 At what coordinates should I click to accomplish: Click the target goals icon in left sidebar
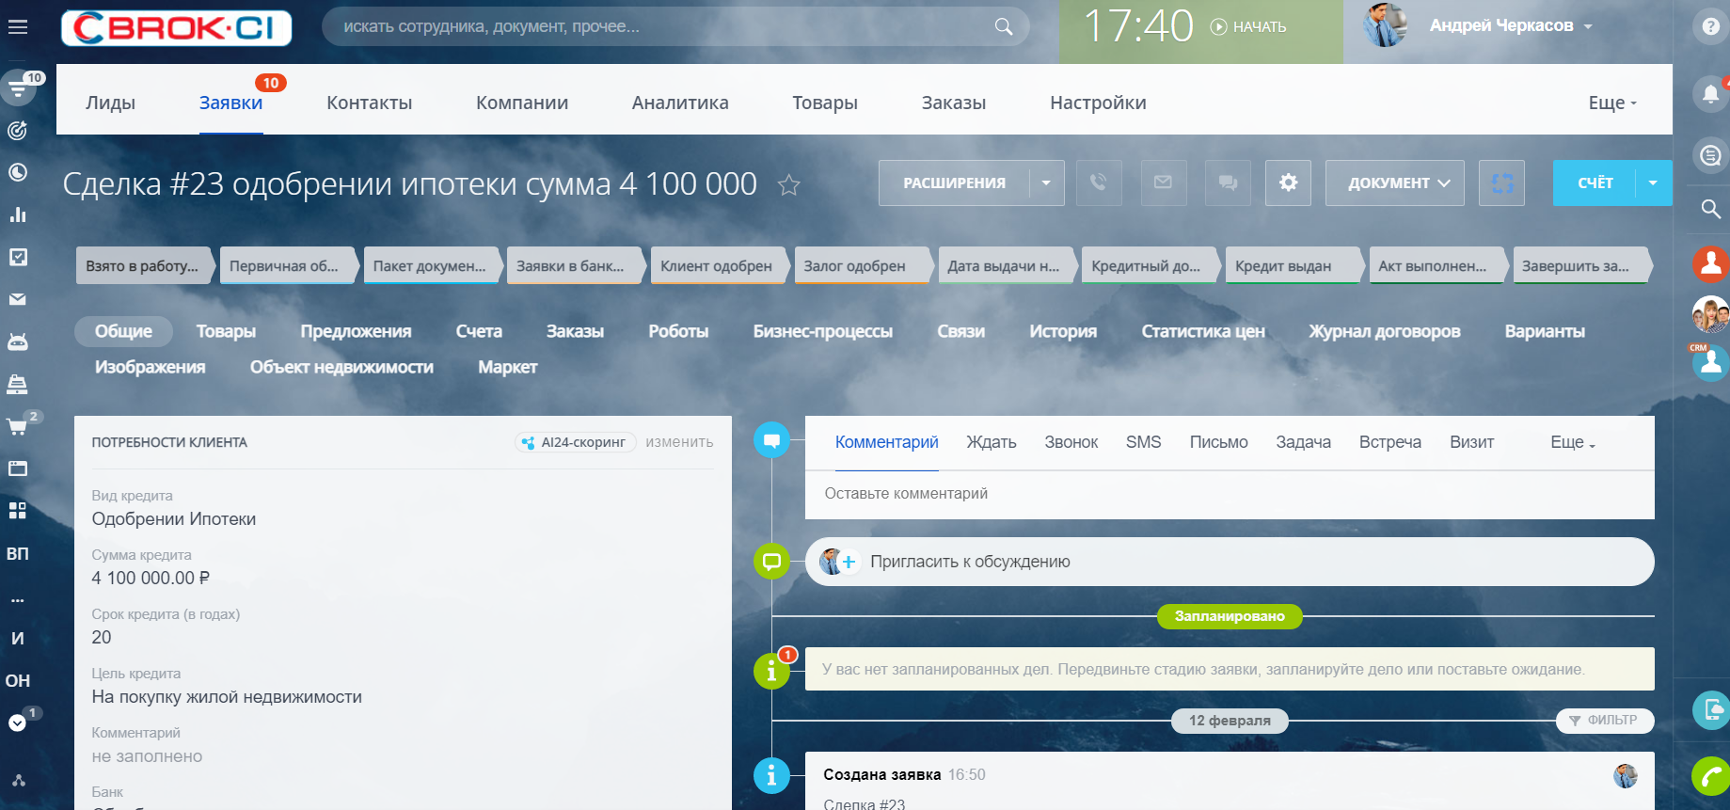[18, 131]
